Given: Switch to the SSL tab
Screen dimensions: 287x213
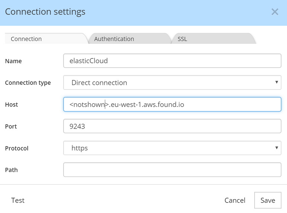Looking at the screenshot, I should [x=182, y=39].
